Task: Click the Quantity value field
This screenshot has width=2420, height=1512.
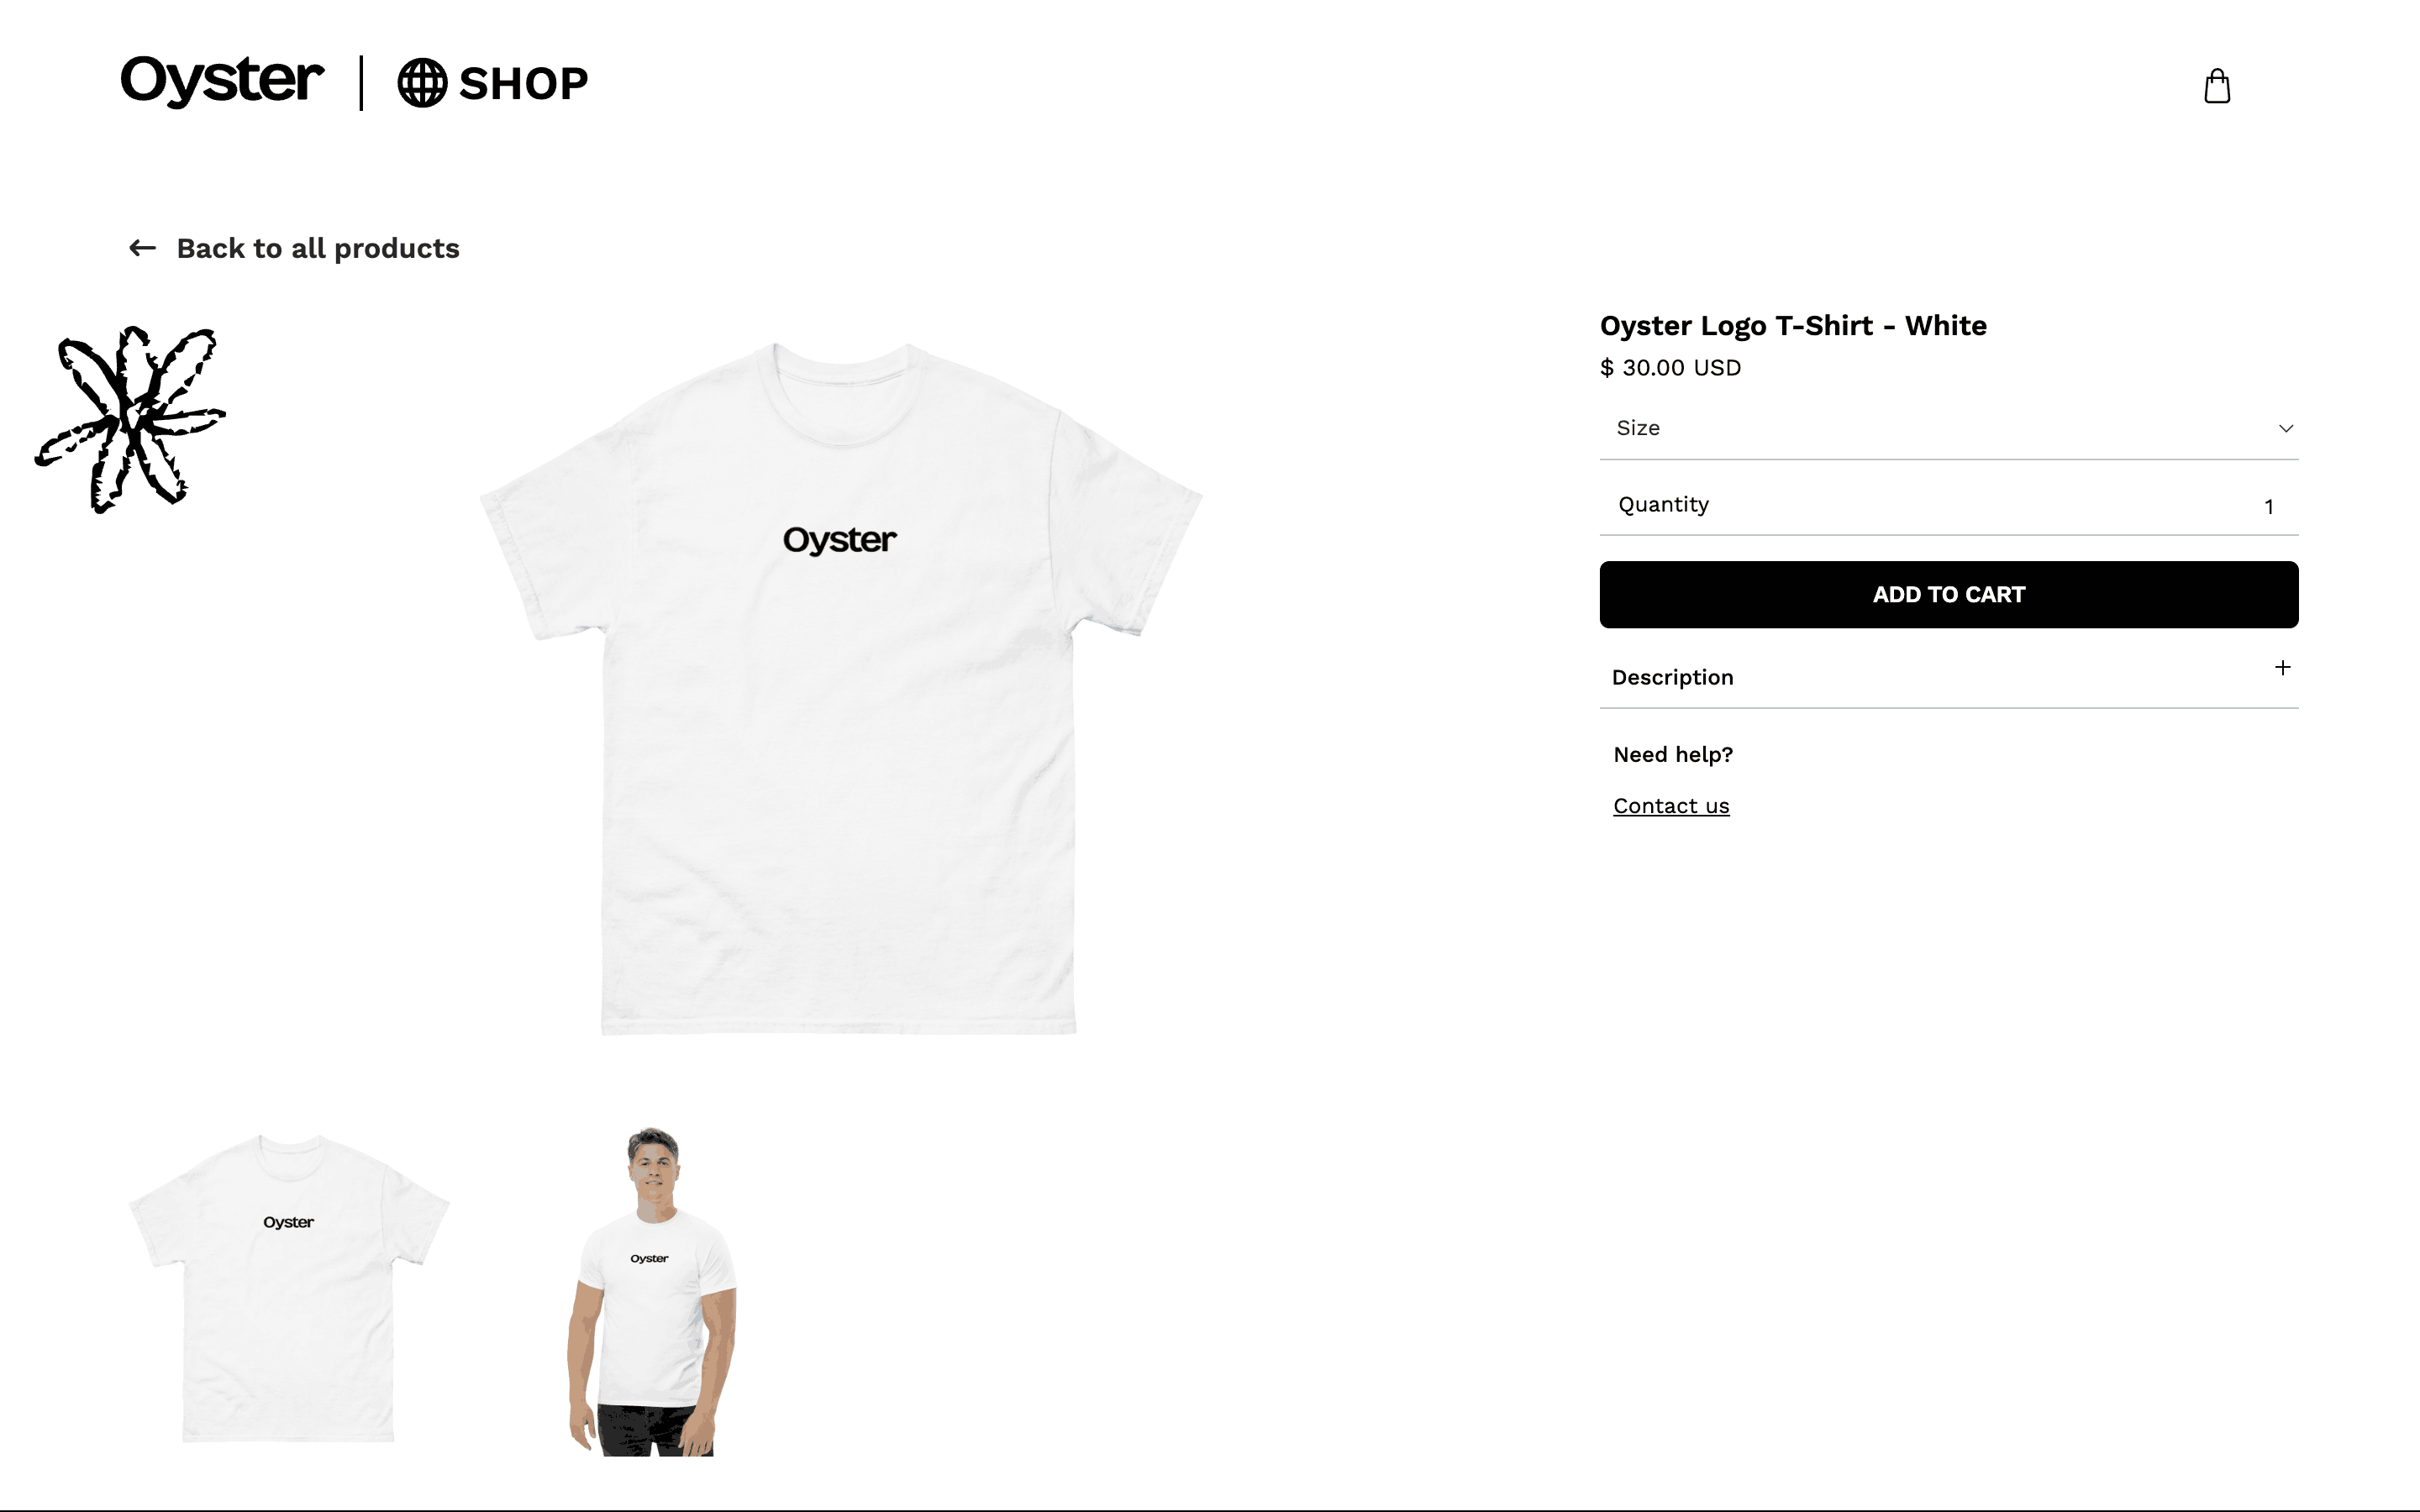Action: (2268, 507)
